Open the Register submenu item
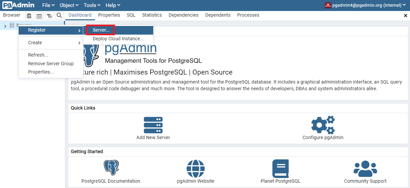Viewport: 410px width, 188px height. pos(51,30)
